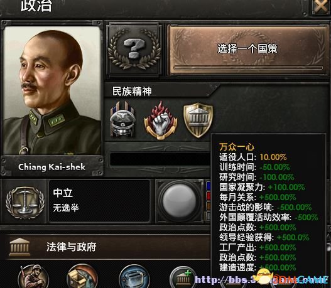This screenshot has width=331, height=288.
Task: Select the red party color swatch
Action: click(208, 196)
